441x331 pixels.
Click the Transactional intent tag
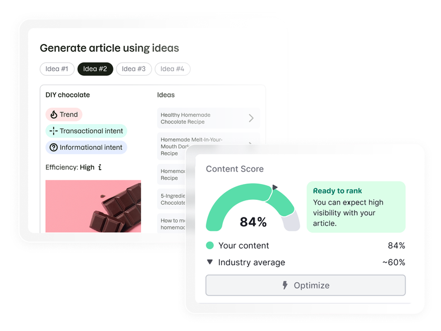tap(86, 131)
